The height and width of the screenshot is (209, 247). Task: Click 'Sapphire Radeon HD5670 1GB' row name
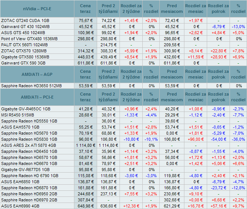point(29,133)
